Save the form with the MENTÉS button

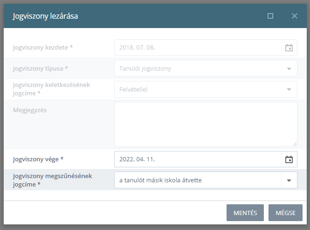point(245,213)
